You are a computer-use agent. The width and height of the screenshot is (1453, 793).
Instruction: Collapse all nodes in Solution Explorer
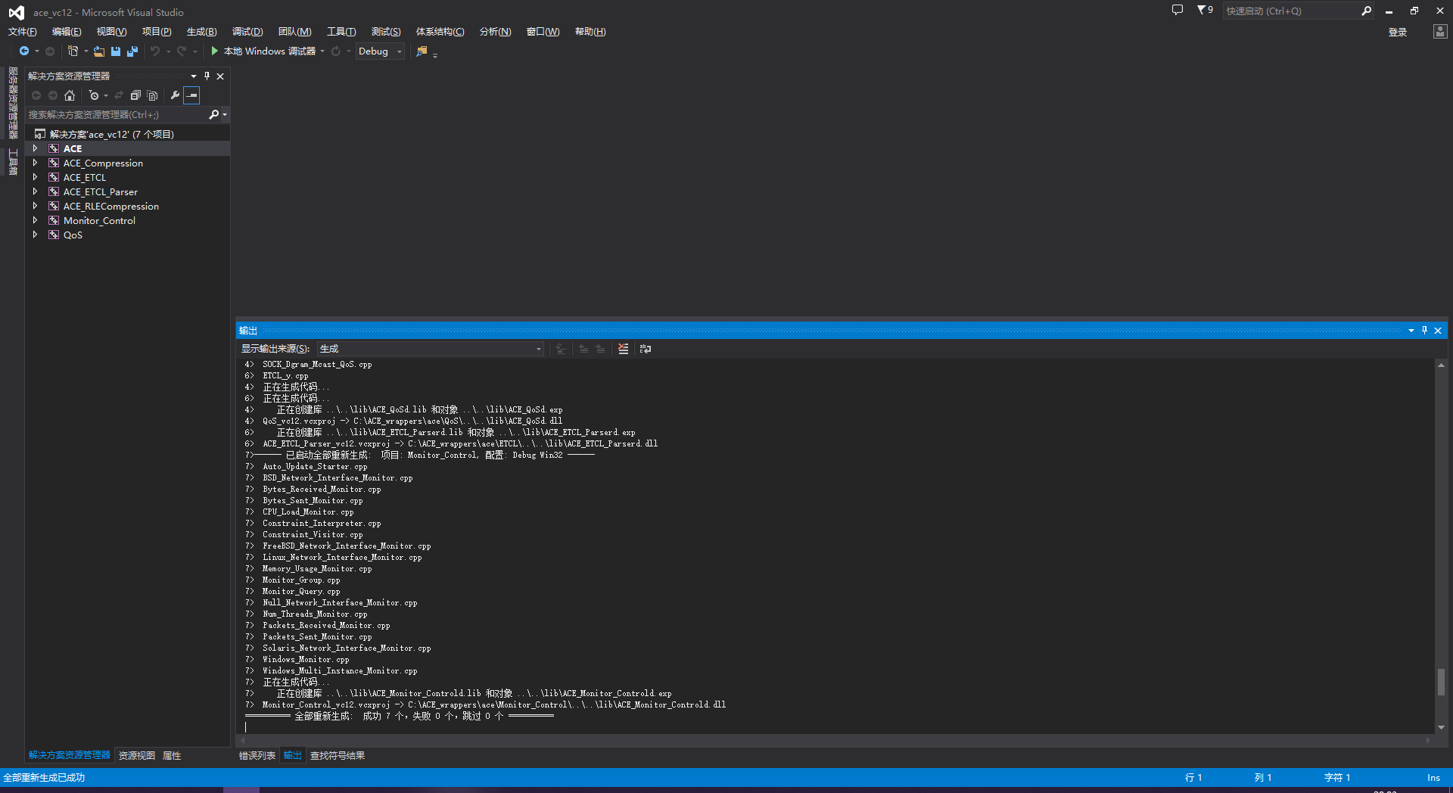click(x=136, y=95)
